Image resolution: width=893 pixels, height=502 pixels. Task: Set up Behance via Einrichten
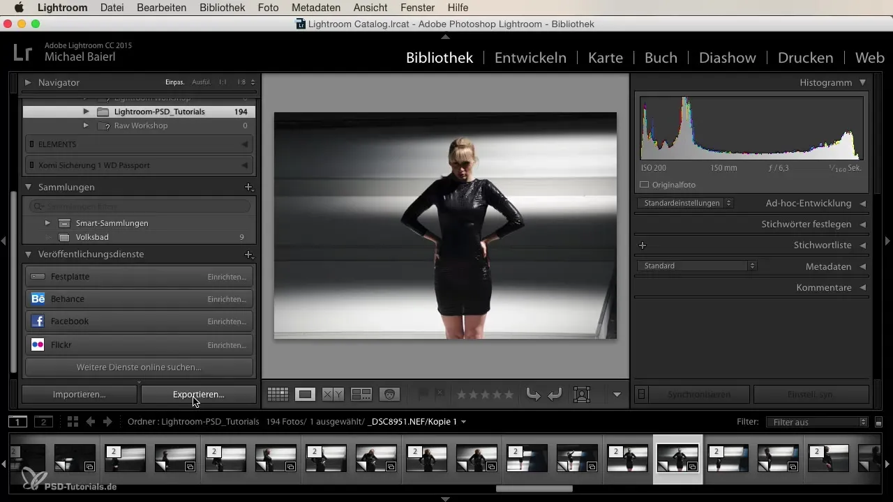227,299
